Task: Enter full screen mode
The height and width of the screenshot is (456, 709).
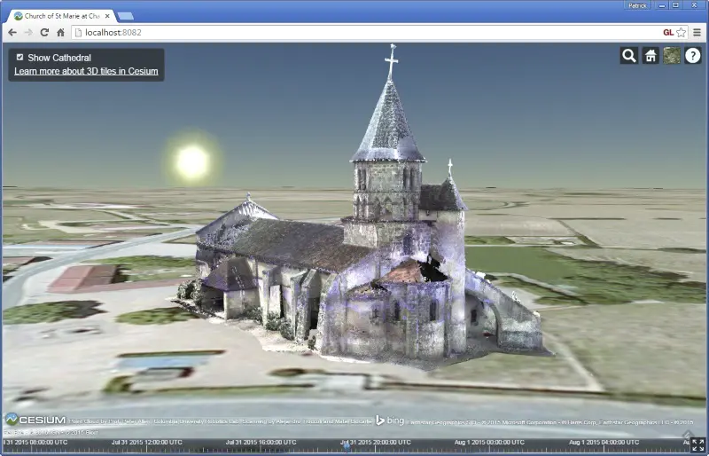Action: (697, 445)
